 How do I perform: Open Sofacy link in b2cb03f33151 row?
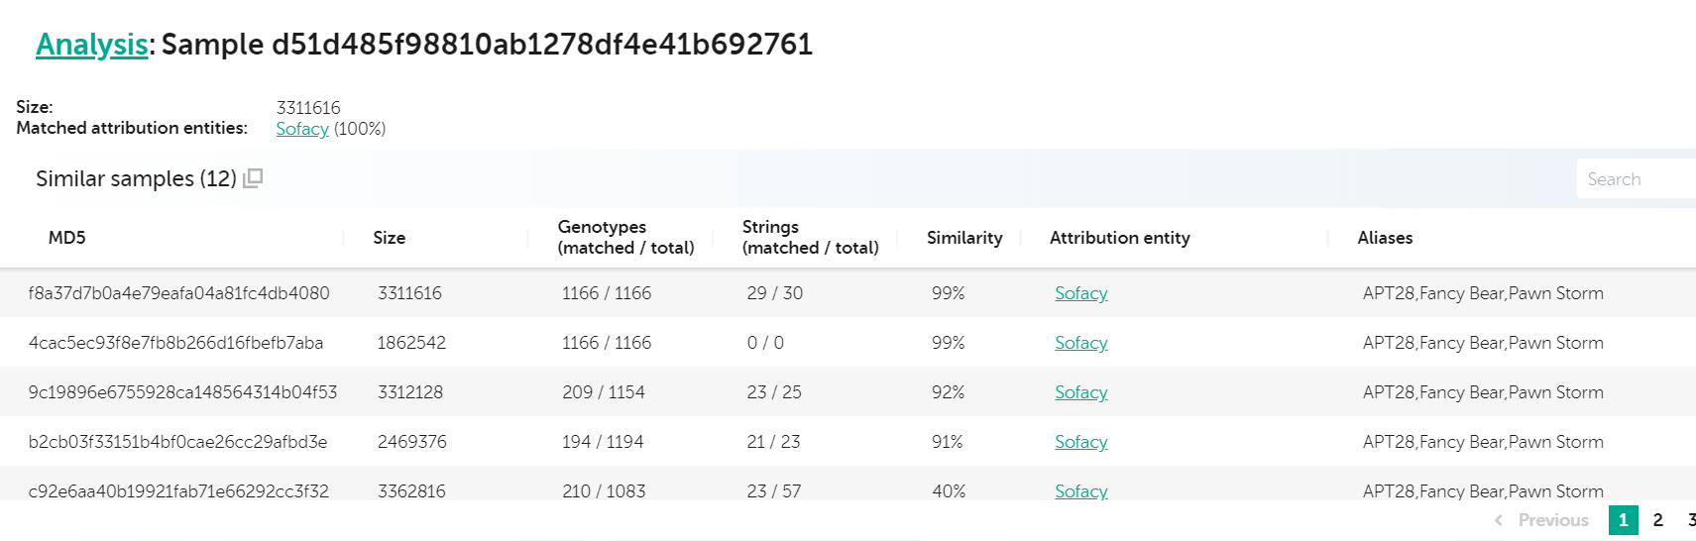pos(1080,442)
